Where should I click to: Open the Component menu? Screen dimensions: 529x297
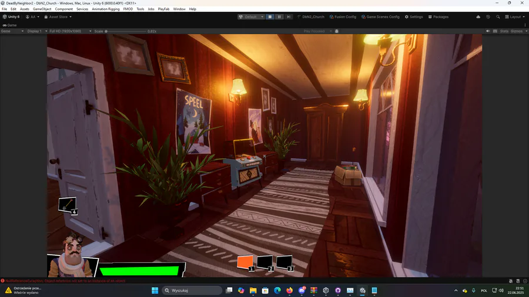(x=63, y=9)
